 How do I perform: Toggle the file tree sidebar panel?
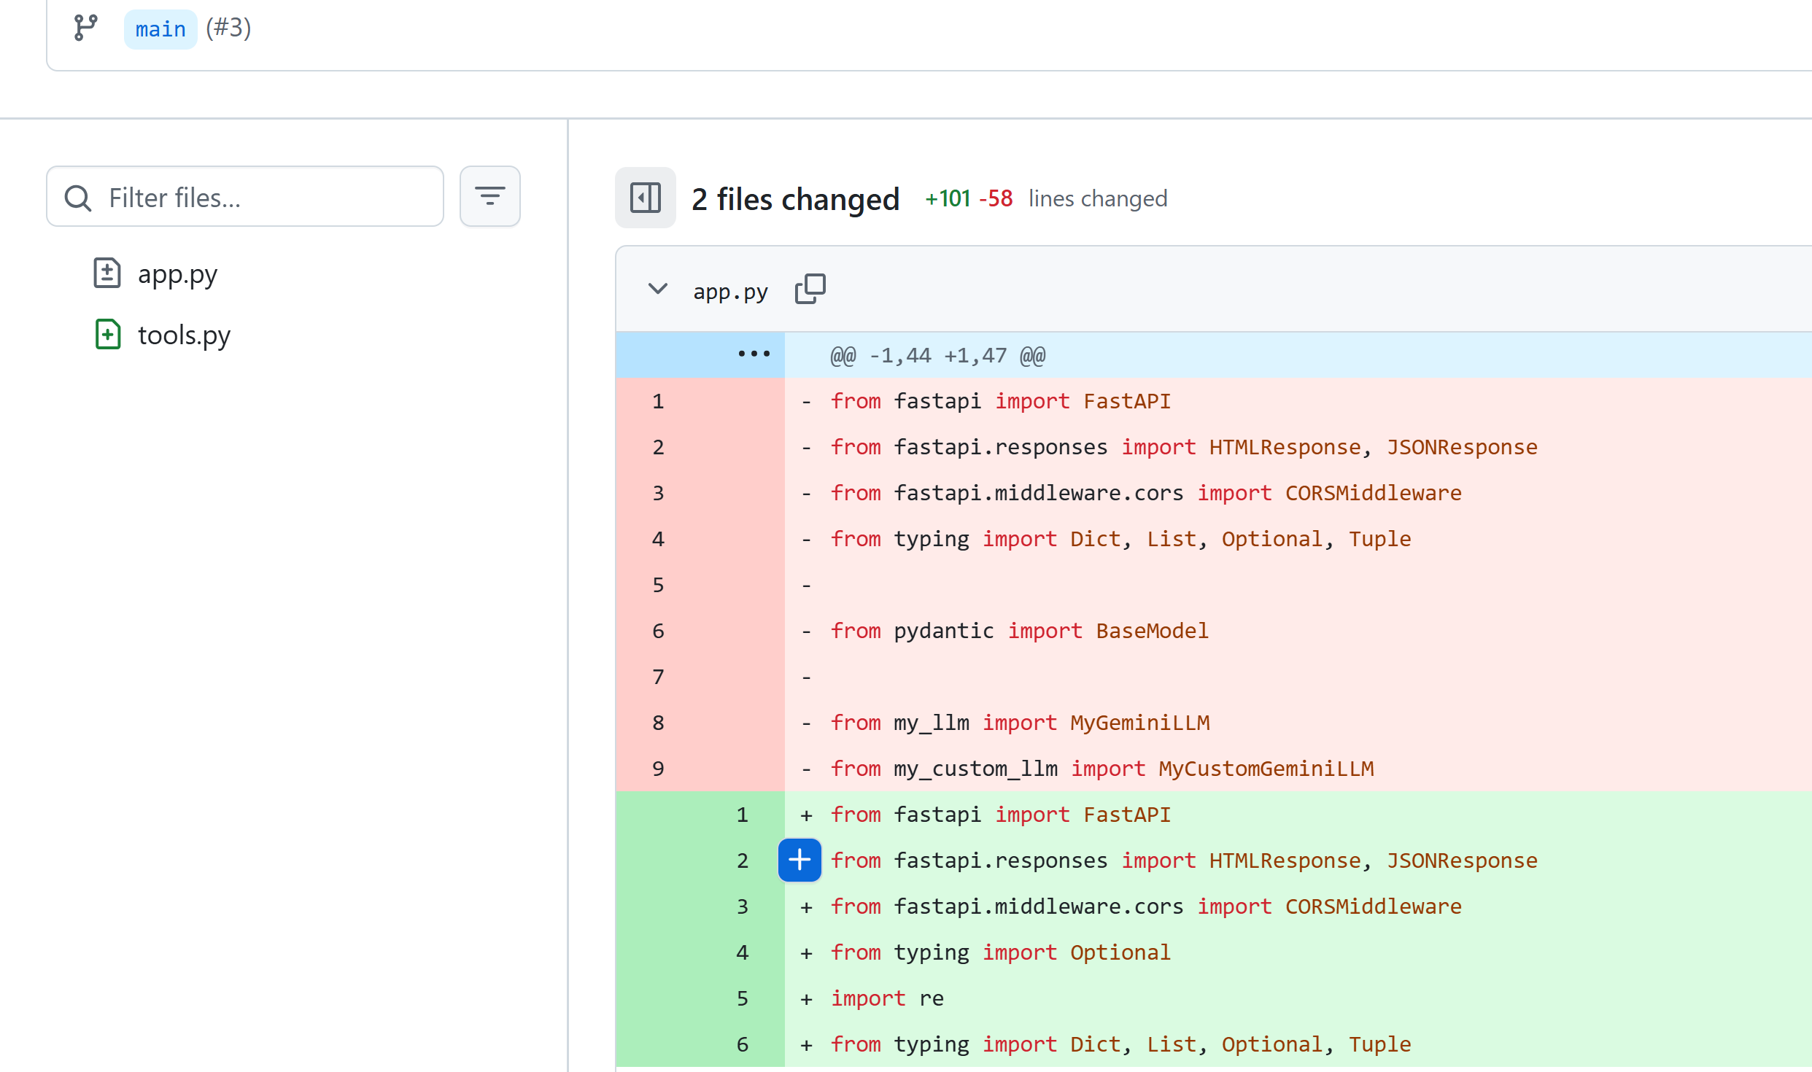tap(645, 198)
